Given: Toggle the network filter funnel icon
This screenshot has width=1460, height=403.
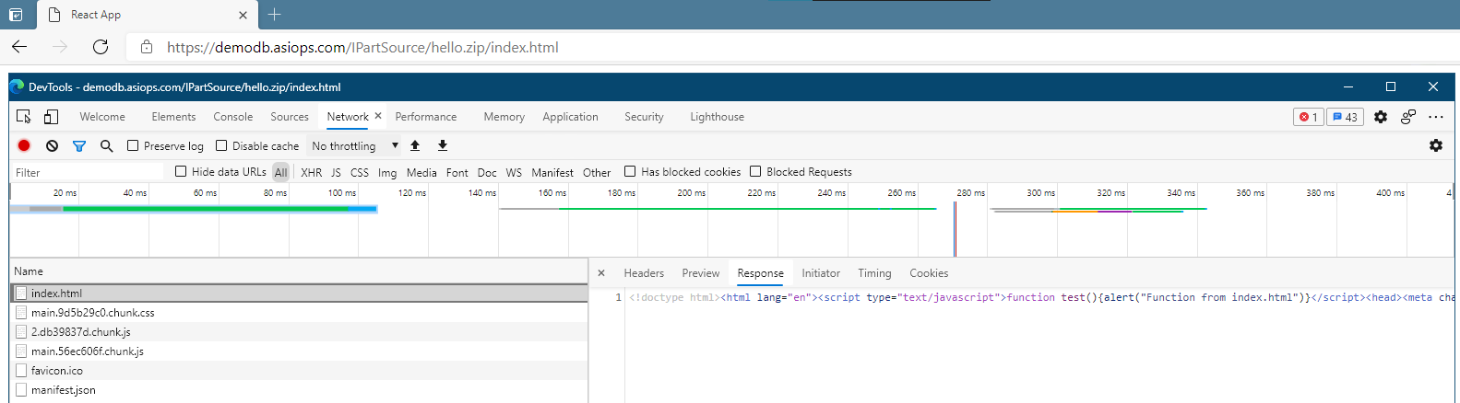Looking at the screenshot, I should coord(79,145).
